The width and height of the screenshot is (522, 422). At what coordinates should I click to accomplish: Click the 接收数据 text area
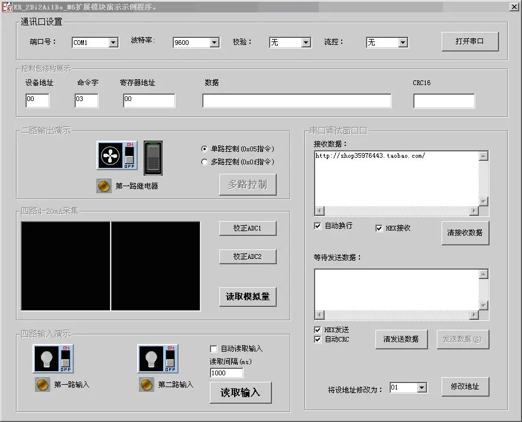[397, 178]
